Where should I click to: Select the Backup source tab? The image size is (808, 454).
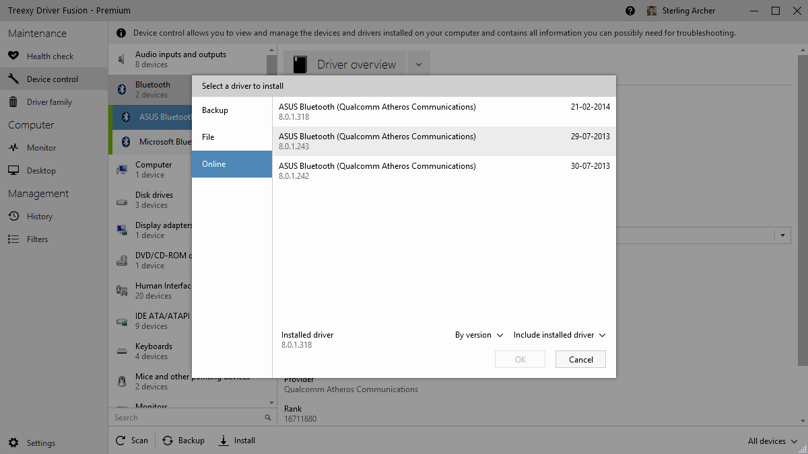pos(232,110)
